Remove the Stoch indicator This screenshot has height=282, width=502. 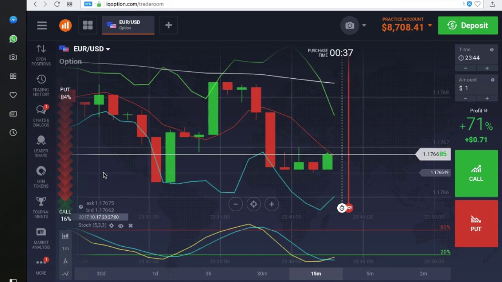[131, 226]
